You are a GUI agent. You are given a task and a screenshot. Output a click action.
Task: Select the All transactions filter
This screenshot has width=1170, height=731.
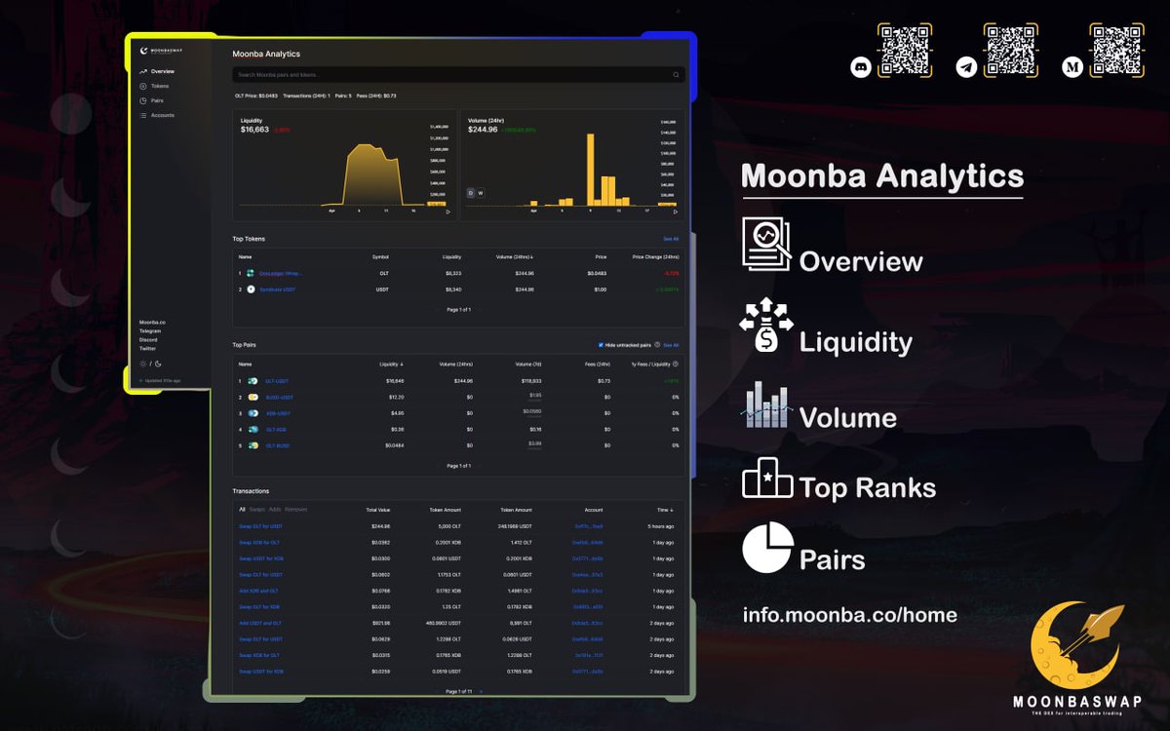point(242,509)
